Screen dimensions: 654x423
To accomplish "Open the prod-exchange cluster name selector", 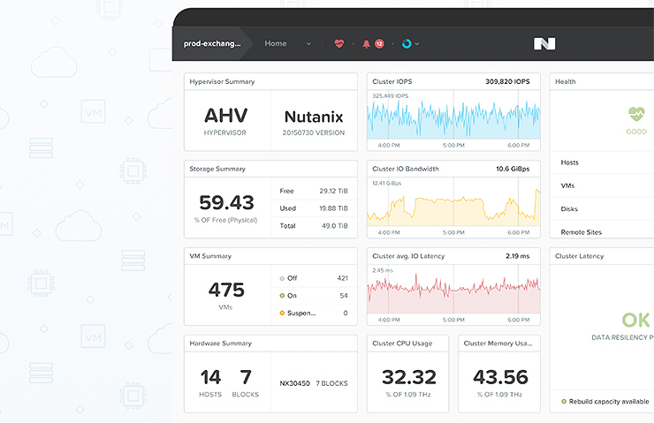I will coord(212,43).
